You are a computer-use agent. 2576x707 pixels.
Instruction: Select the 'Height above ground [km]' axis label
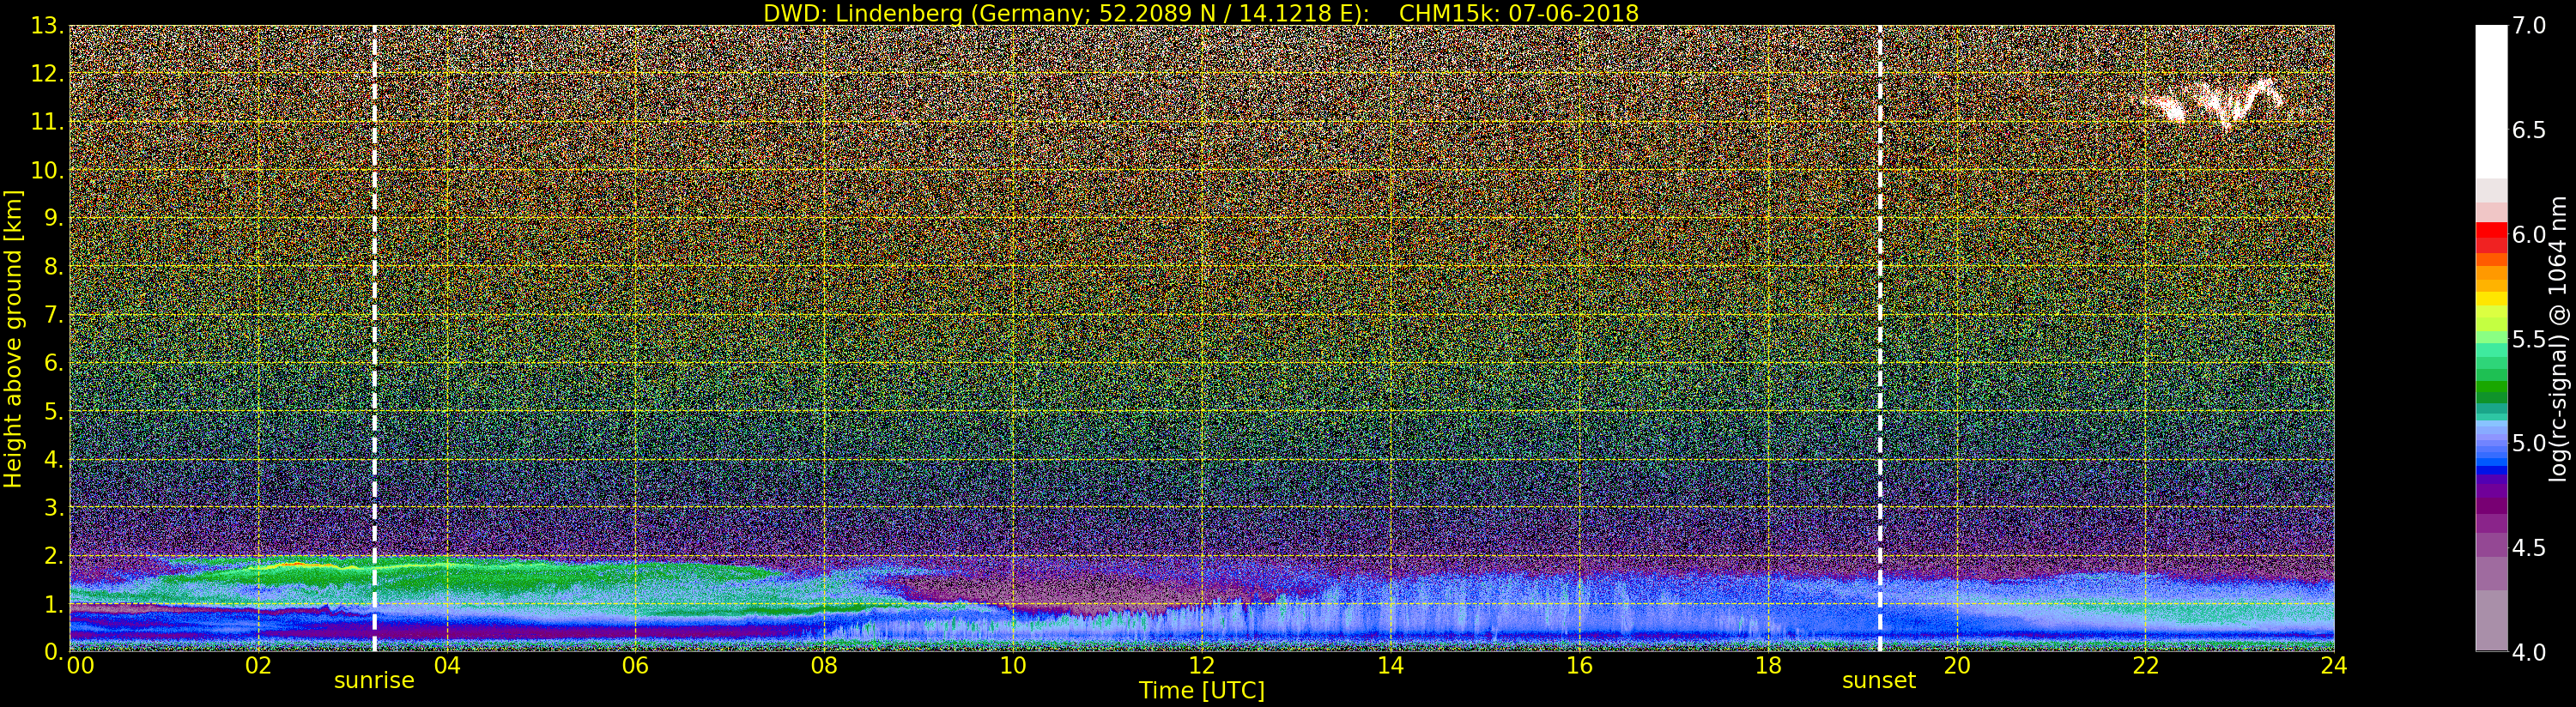13,338
